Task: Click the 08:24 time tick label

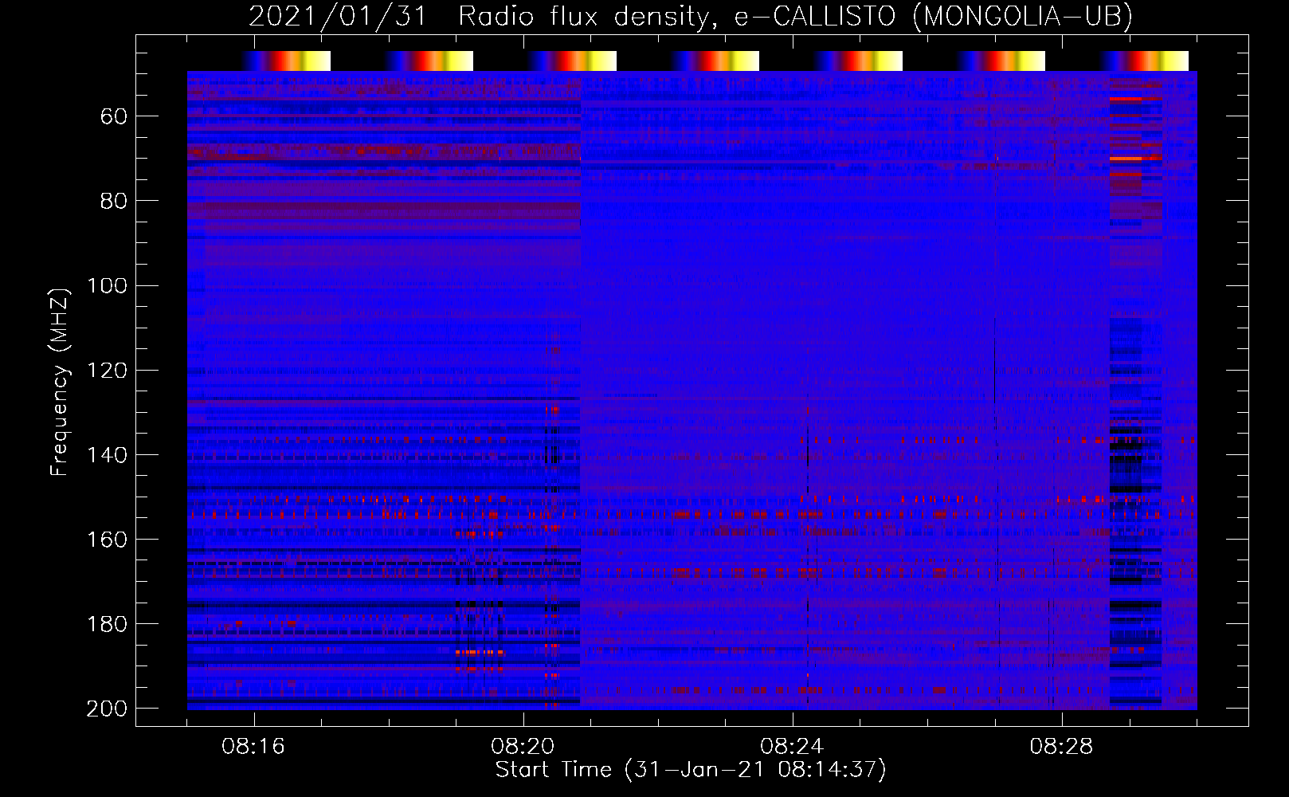Action: point(792,747)
